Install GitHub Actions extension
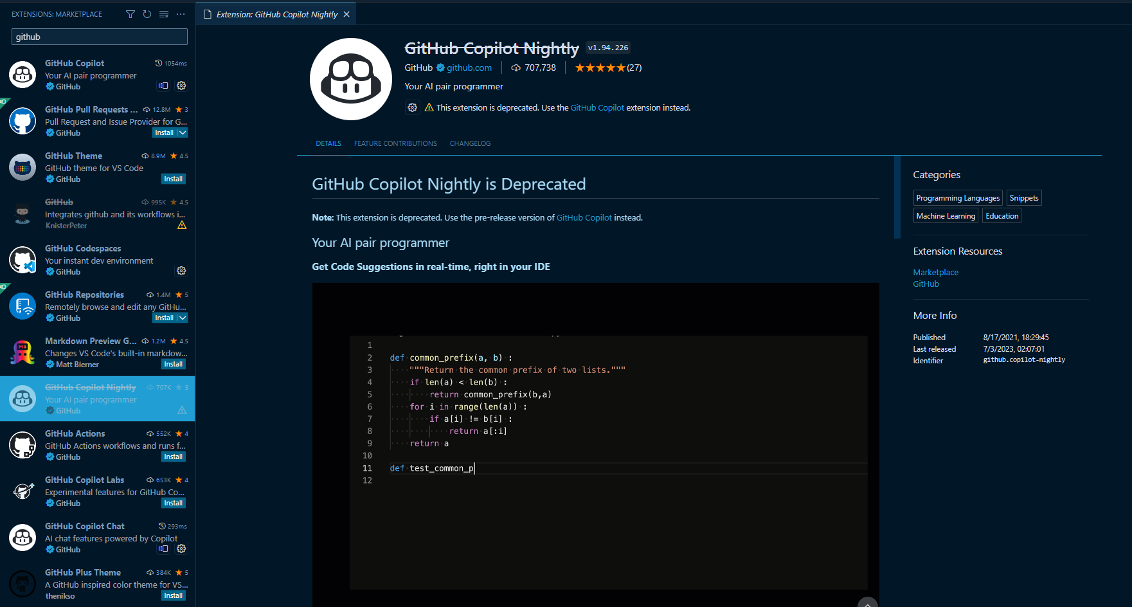 (x=174, y=457)
